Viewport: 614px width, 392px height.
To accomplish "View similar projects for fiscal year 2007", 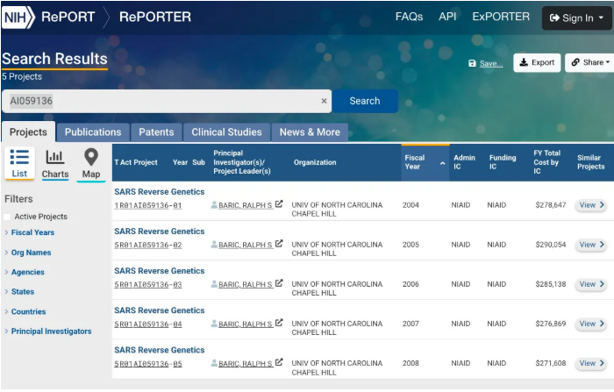I will point(591,324).
